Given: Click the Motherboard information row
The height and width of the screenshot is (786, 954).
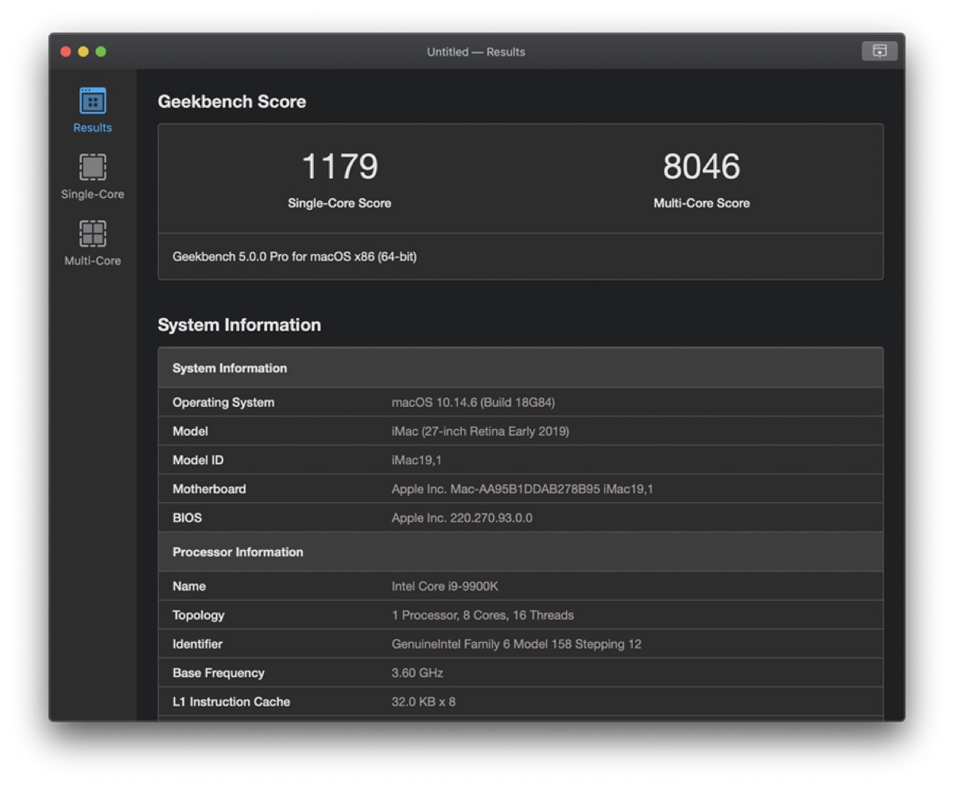Looking at the screenshot, I should pyautogui.click(x=521, y=489).
